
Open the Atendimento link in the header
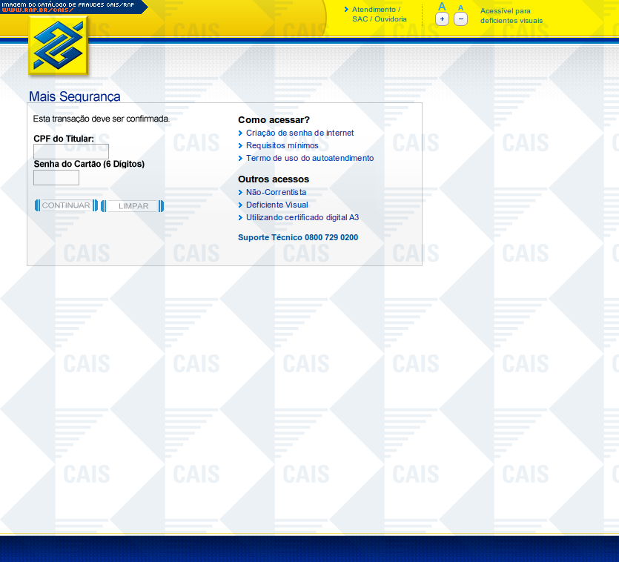click(375, 10)
